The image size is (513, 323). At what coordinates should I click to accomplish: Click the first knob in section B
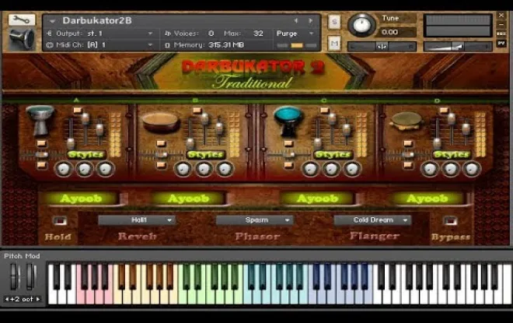tap(183, 169)
